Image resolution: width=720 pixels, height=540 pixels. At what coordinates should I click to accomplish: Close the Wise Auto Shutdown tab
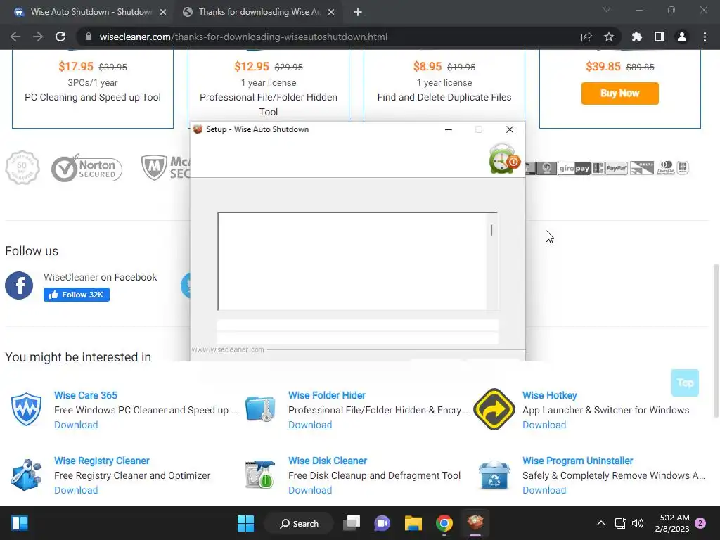(163, 12)
